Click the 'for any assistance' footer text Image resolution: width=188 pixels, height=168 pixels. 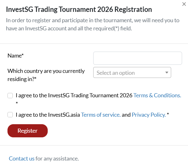point(57,159)
